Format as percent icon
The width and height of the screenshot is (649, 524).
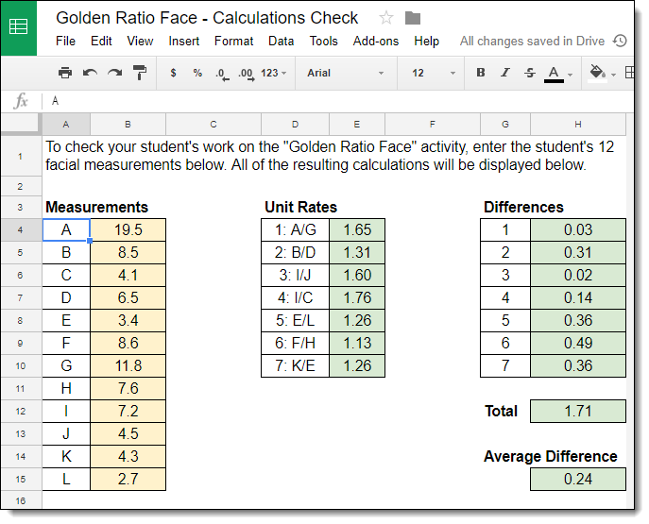click(x=197, y=73)
